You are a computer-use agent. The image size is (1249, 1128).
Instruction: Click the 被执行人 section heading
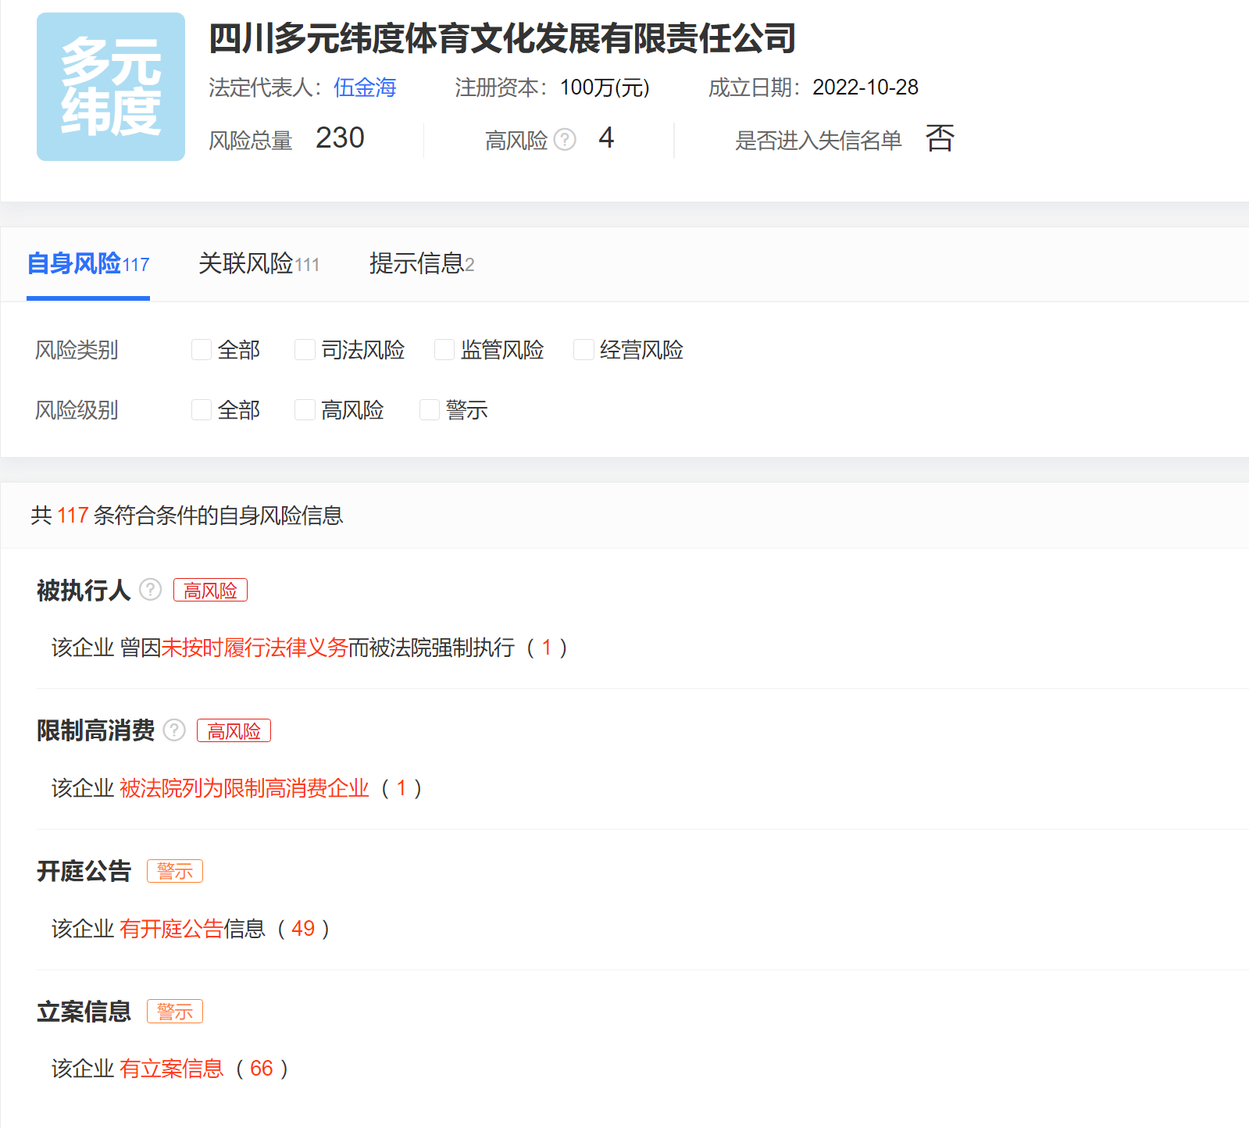pyautogui.click(x=84, y=590)
